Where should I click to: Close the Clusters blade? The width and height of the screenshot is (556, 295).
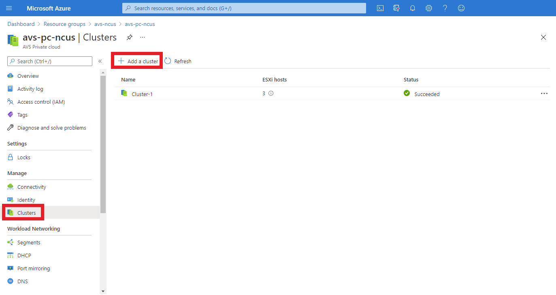pos(543,37)
